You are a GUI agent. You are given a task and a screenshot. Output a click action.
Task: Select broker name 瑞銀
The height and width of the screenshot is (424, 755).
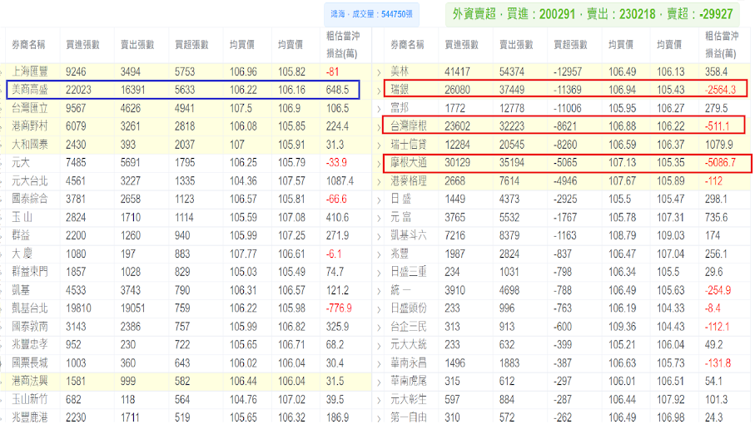(400, 90)
